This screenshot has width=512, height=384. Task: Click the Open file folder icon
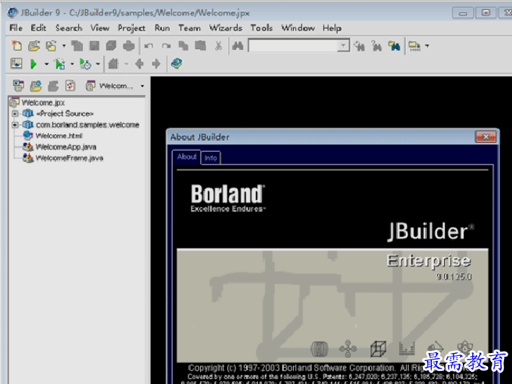(x=34, y=45)
